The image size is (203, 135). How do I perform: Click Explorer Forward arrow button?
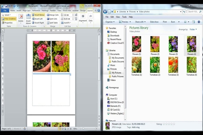109,12
